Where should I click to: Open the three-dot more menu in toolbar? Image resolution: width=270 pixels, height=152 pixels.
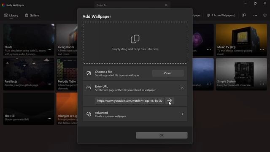(255, 15)
